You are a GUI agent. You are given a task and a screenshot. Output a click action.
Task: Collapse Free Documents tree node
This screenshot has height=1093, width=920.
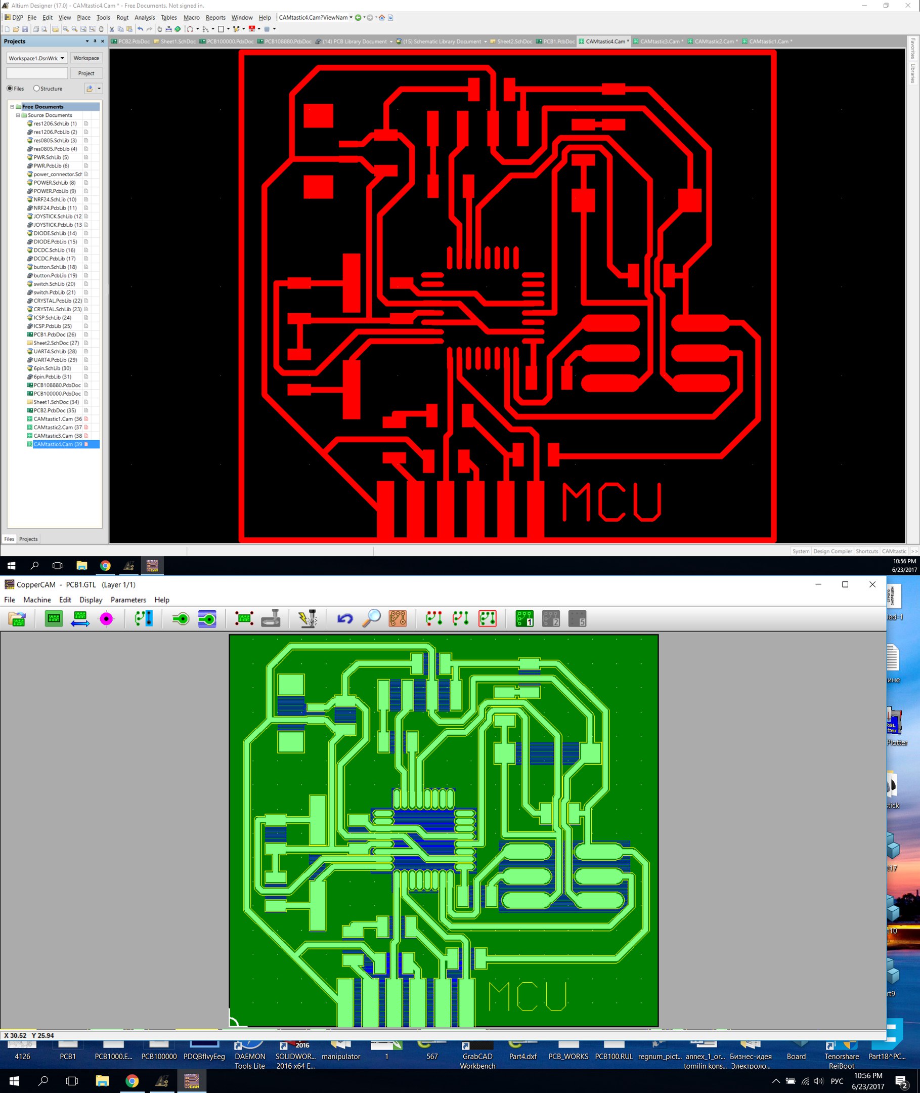(x=12, y=106)
